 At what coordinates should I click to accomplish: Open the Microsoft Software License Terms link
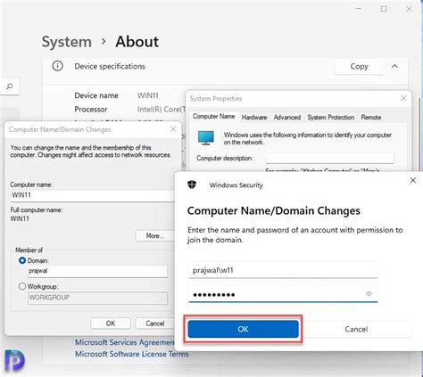click(132, 354)
